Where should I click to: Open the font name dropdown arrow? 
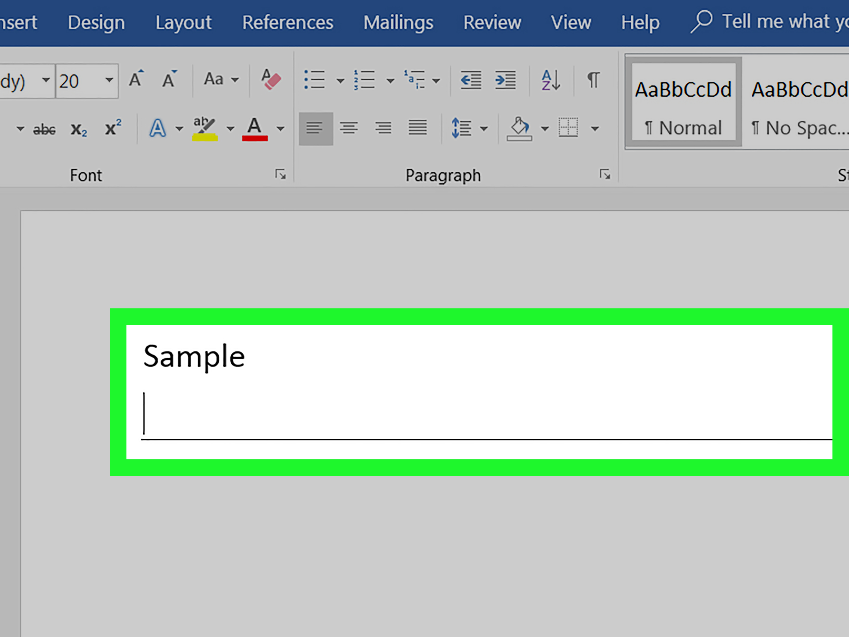pyautogui.click(x=46, y=80)
